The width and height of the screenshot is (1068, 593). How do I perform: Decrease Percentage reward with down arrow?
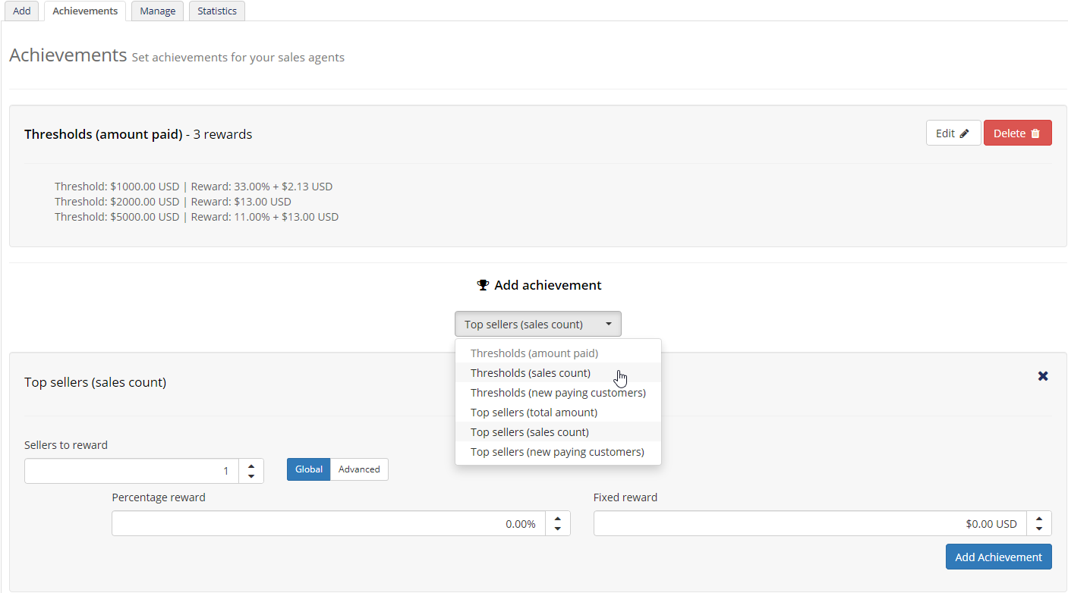pos(558,529)
